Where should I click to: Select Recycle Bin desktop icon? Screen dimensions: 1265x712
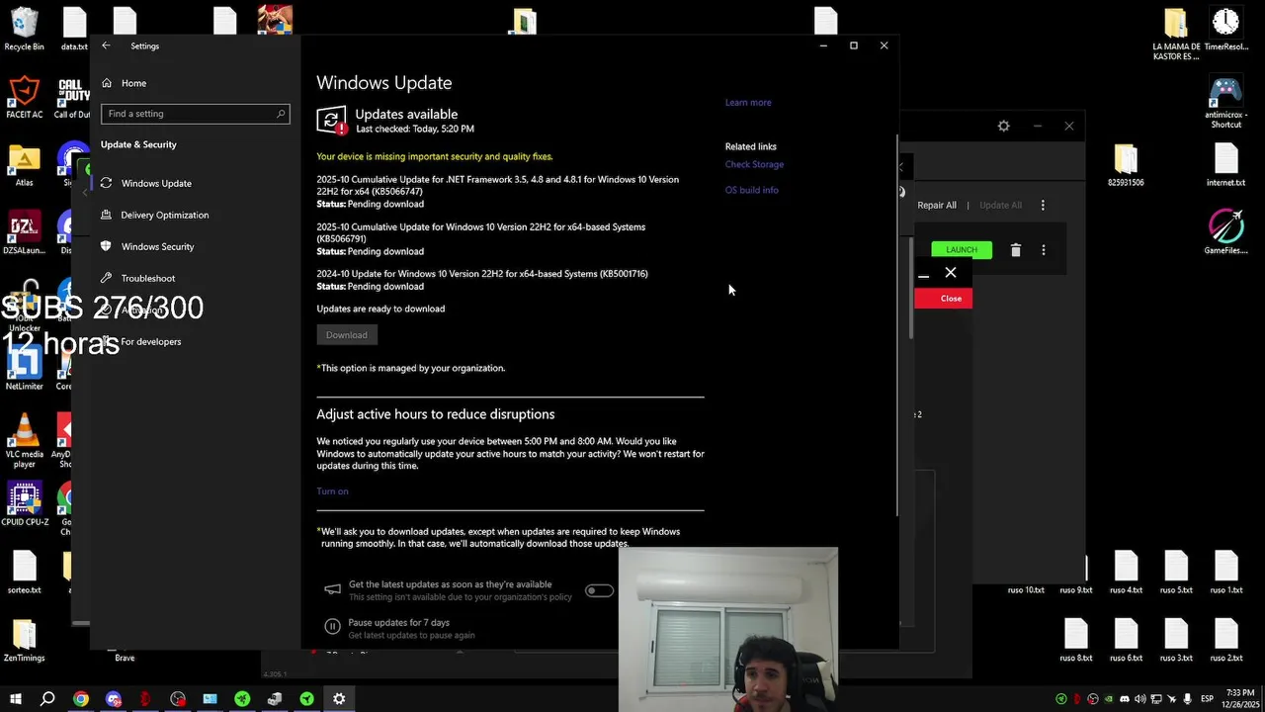click(24, 29)
